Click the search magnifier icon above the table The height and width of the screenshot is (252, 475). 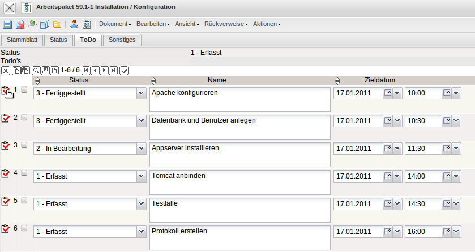click(x=36, y=70)
